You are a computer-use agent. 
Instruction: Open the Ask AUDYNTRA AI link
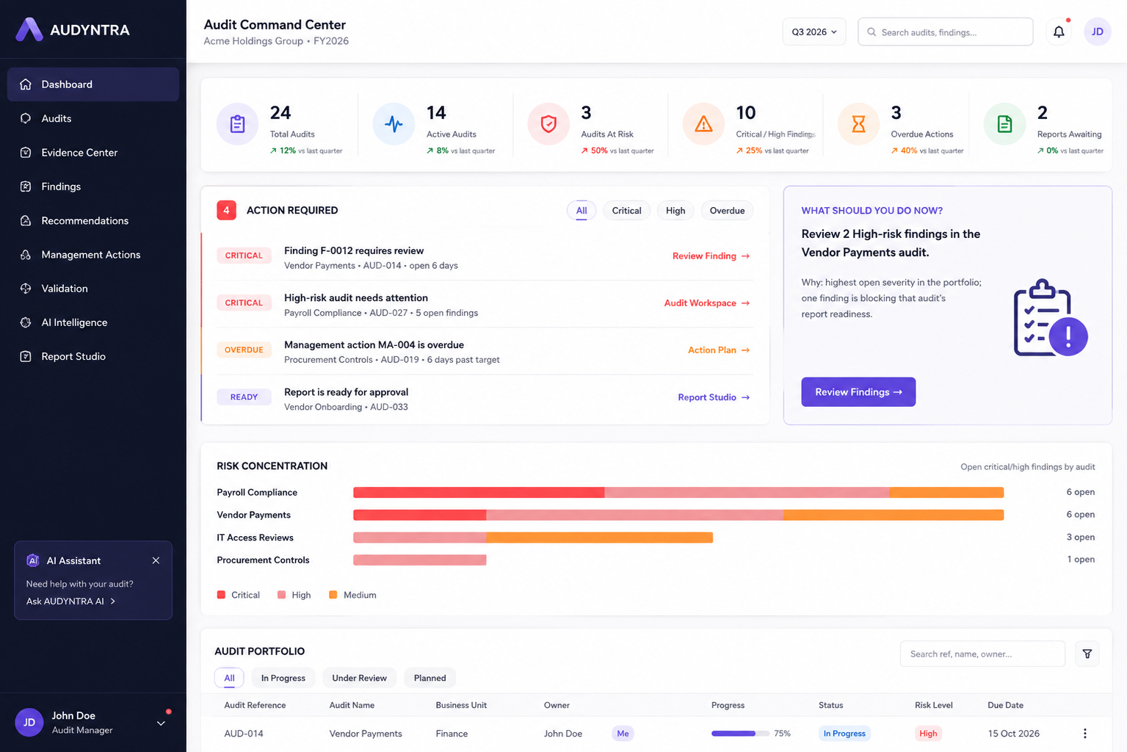tap(70, 601)
